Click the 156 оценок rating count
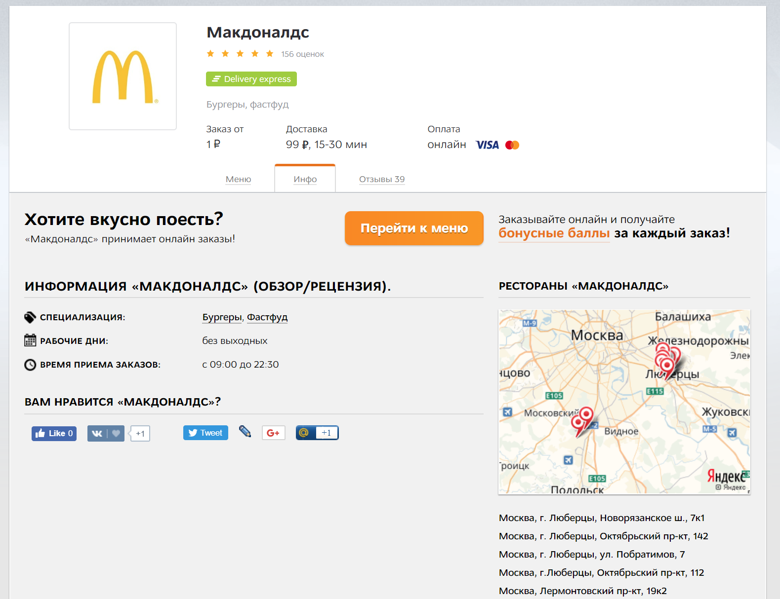The height and width of the screenshot is (599, 780). coord(303,54)
